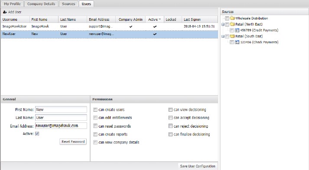The image size is (309, 170).
Task: Click the Retail (South East) tree label
Action: (249, 36)
